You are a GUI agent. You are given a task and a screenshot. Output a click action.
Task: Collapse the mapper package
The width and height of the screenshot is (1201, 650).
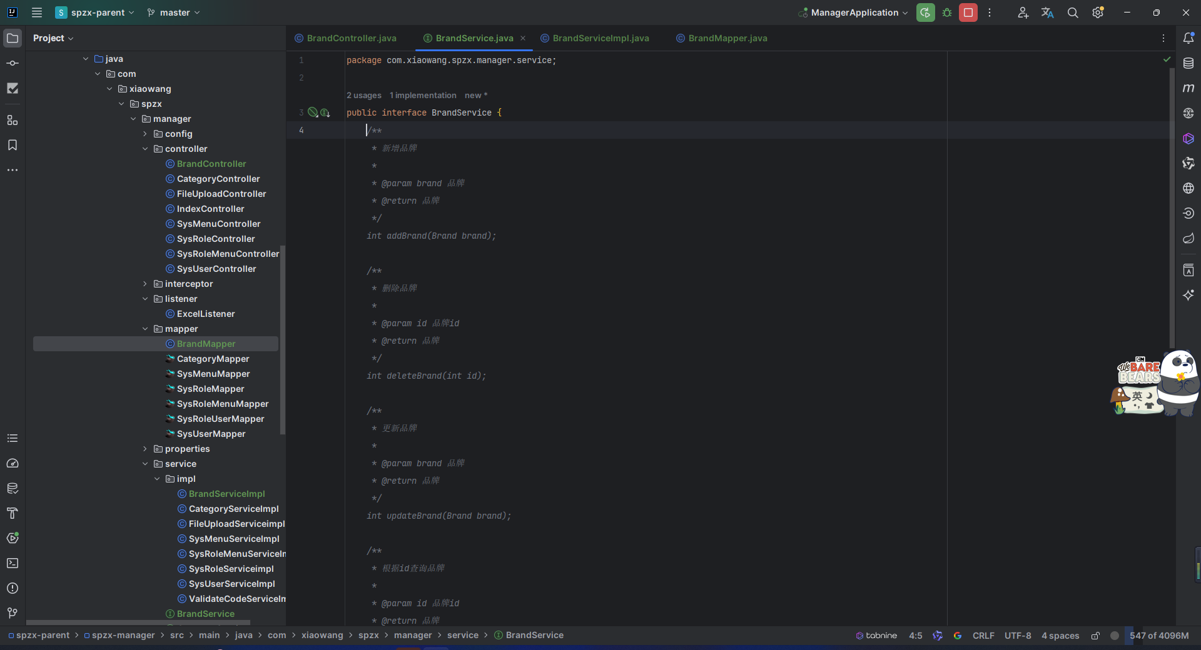145,329
